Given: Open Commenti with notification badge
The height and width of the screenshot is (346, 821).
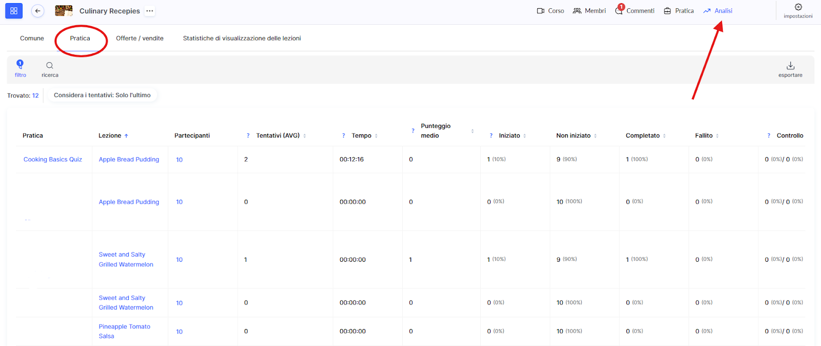Looking at the screenshot, I should pos(635,11).
